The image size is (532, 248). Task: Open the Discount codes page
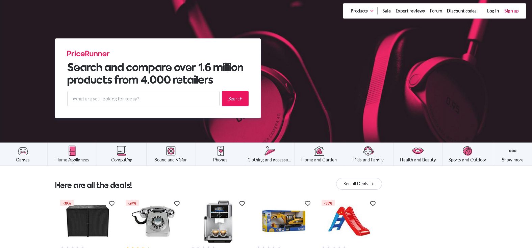(461, 11)
